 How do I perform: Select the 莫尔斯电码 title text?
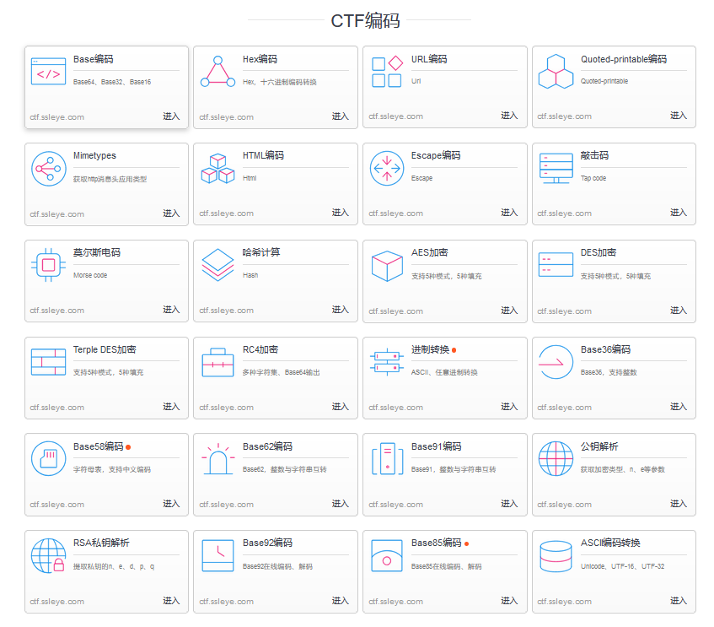97,252
